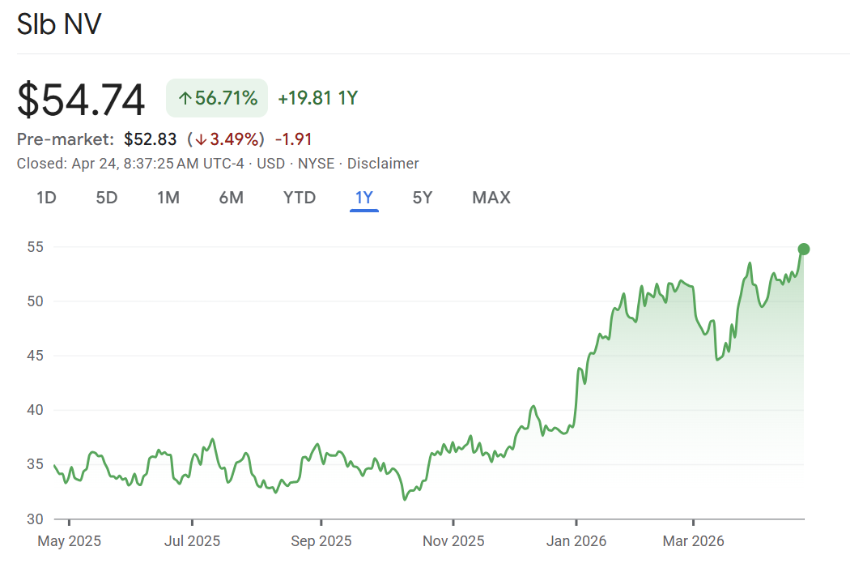The width and height of the screenshot is (850, 572).
Task: Click the $54.74 current price
Action: click(81, 100)
